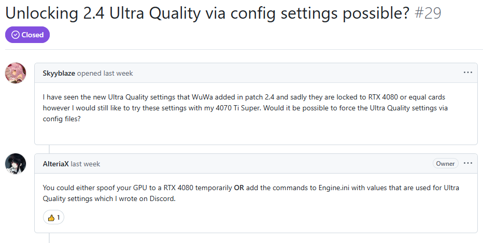The height and width of the screenshot is (243, 483).
Task: Click the Owner label on AlteriaX's comment
Action: pyautogui.click(x=445, y=164)
